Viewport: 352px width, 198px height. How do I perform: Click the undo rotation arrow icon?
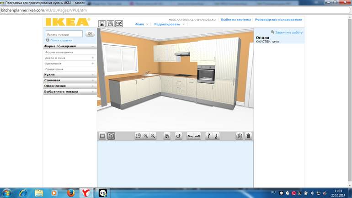[x=179, y=136]
